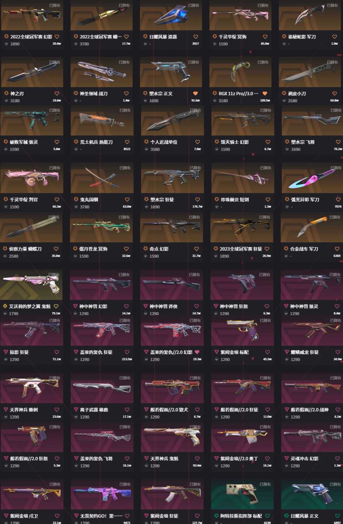
Task: Toggle off the RGX 11z Pro favorite heart
Action: pyautogui.click(x=265, y=94)
